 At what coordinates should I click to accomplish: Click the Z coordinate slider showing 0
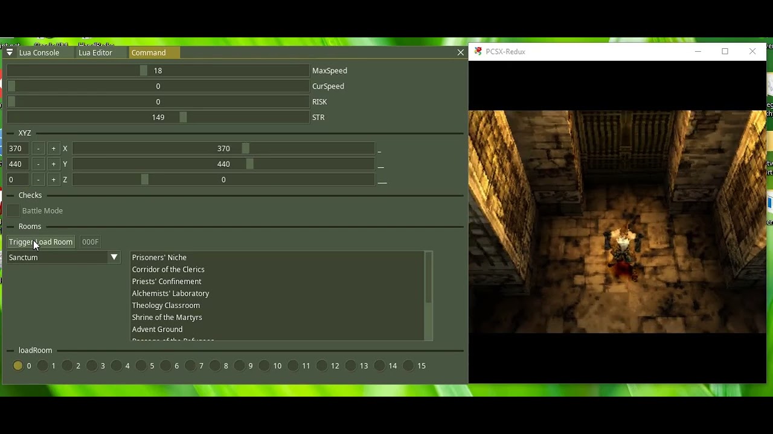pyautogui.click(x=223, y=180)
